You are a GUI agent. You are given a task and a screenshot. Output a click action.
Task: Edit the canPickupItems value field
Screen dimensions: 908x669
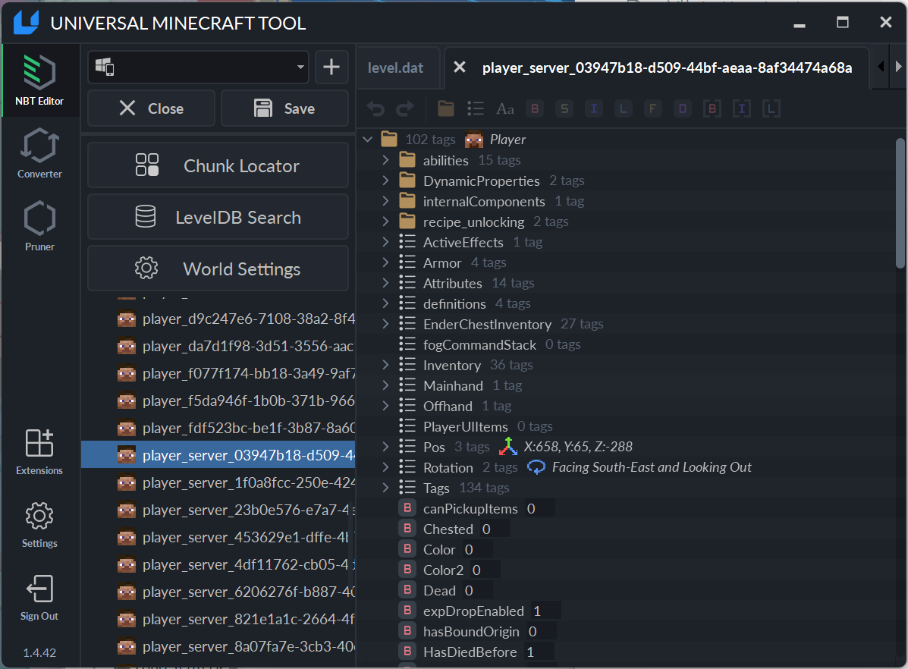539,508
